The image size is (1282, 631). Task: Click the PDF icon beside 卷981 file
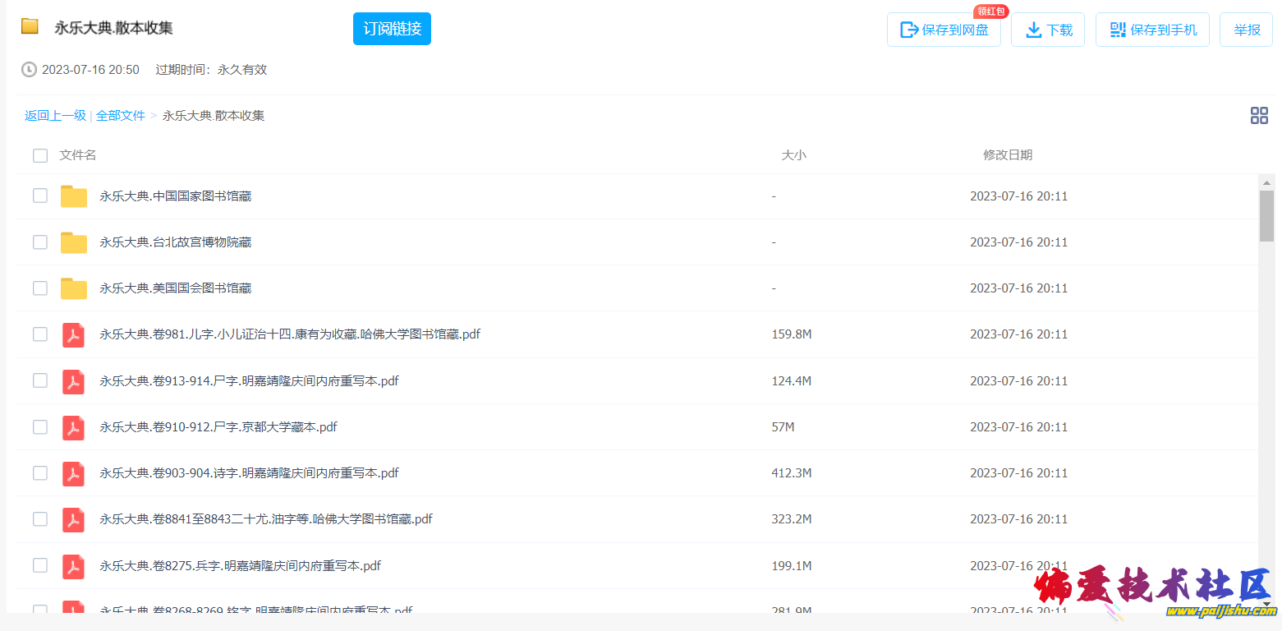coord(73,334)
